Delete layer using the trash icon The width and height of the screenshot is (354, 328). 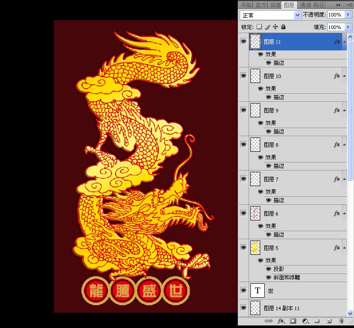341,320
